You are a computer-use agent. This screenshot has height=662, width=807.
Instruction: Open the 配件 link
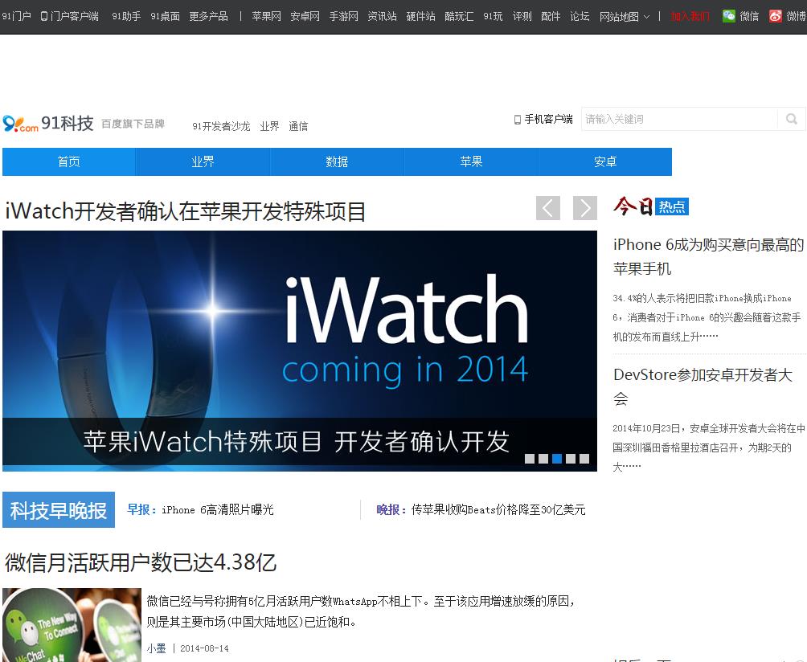click(551, 16)
